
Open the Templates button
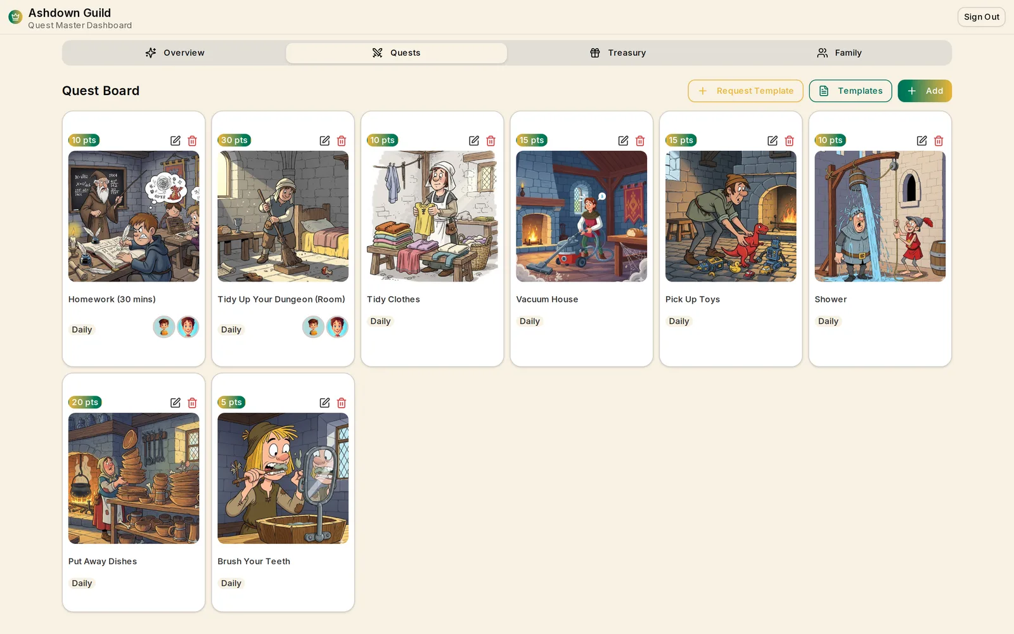(x=850, y=91)
